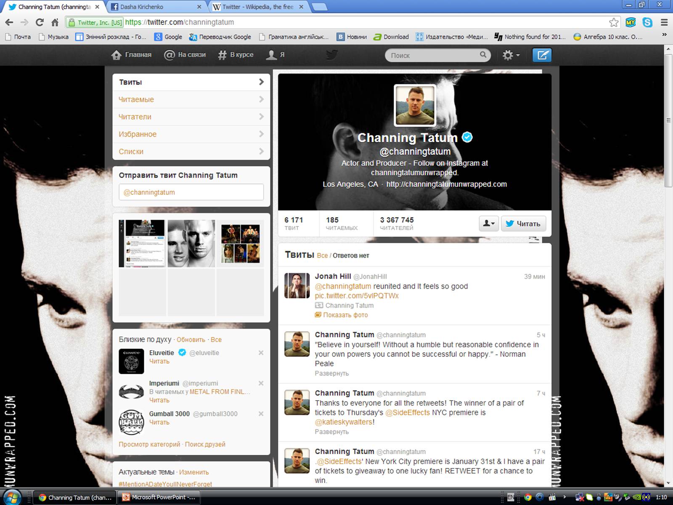673x505 pixels.
Task: Reload the page with refresh icon
Action: tap(40, 22)
